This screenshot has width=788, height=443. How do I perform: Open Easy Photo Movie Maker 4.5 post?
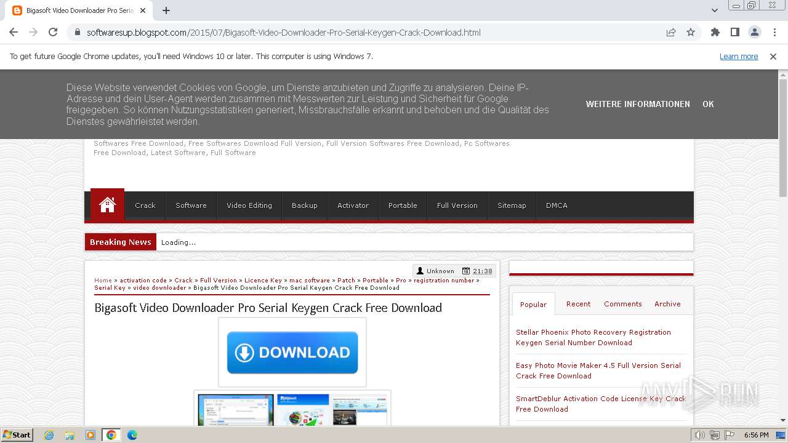tap(598, 370)
